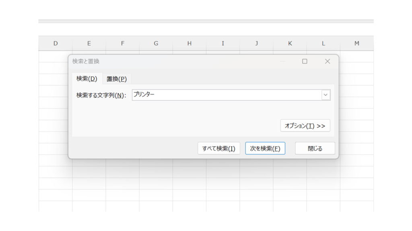Screen dimensions: 412x231
Task: Select column J header
Action: tap(256, 43)
